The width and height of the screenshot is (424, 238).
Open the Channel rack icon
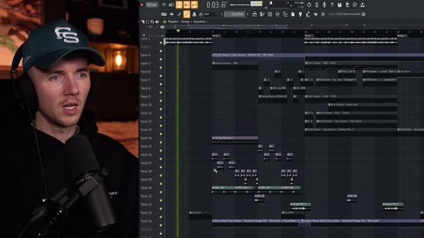click(x=270, y=14)
